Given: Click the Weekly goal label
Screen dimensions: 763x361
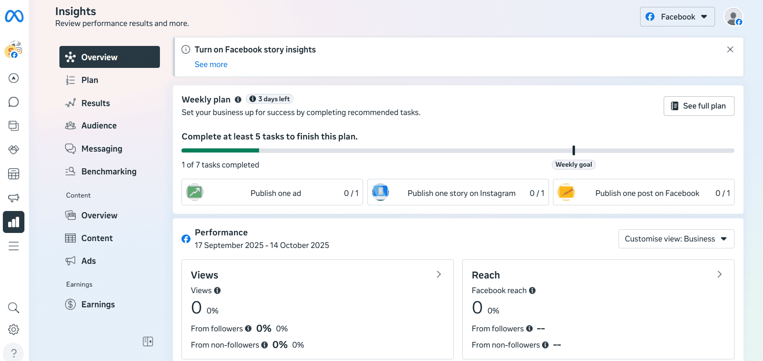Looking at the screenshot, I should (x=574, y=165).
